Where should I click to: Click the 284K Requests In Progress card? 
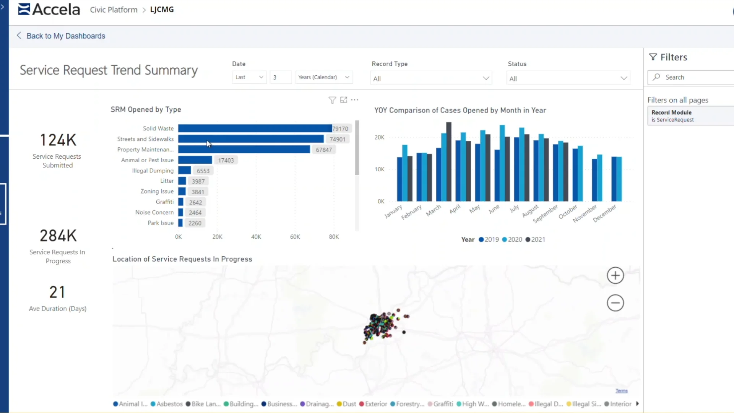(58, 246)
